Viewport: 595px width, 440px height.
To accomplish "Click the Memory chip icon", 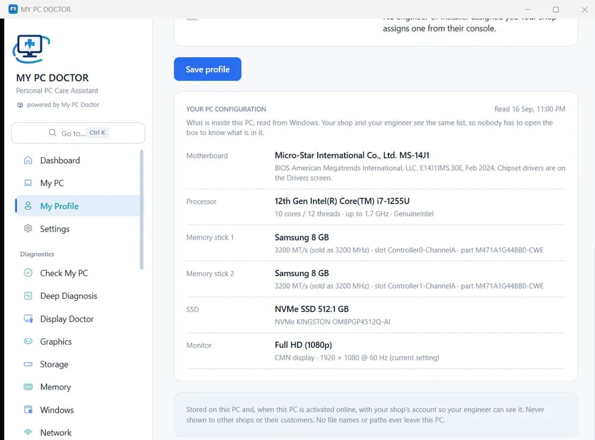I will click(28, 387).
